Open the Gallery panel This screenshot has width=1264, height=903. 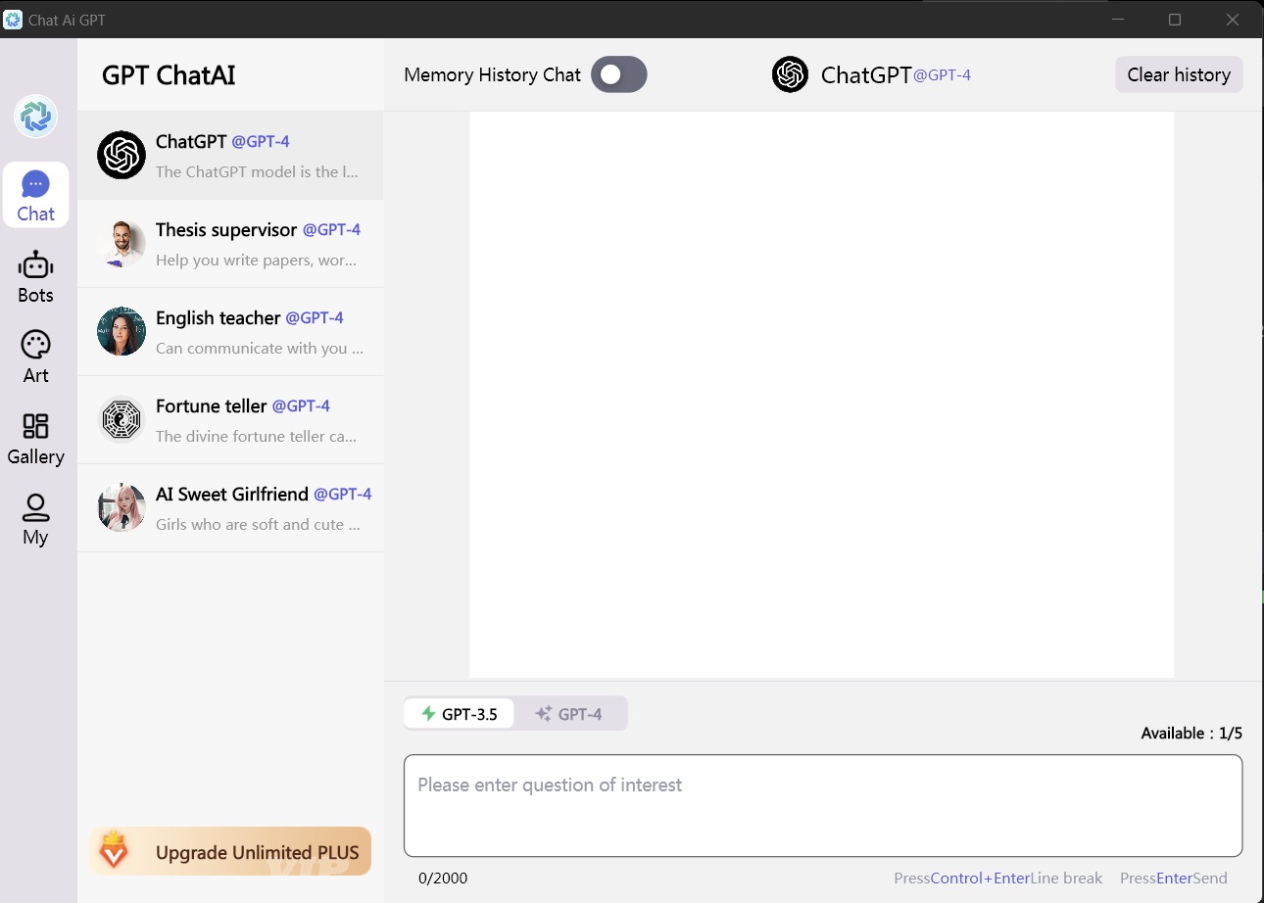35,438
